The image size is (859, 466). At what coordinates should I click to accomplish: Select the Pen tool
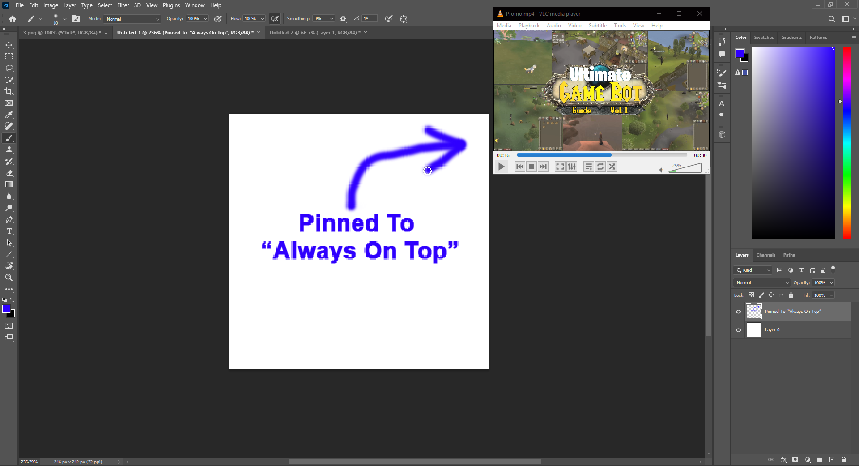click(x=9, y=220)
